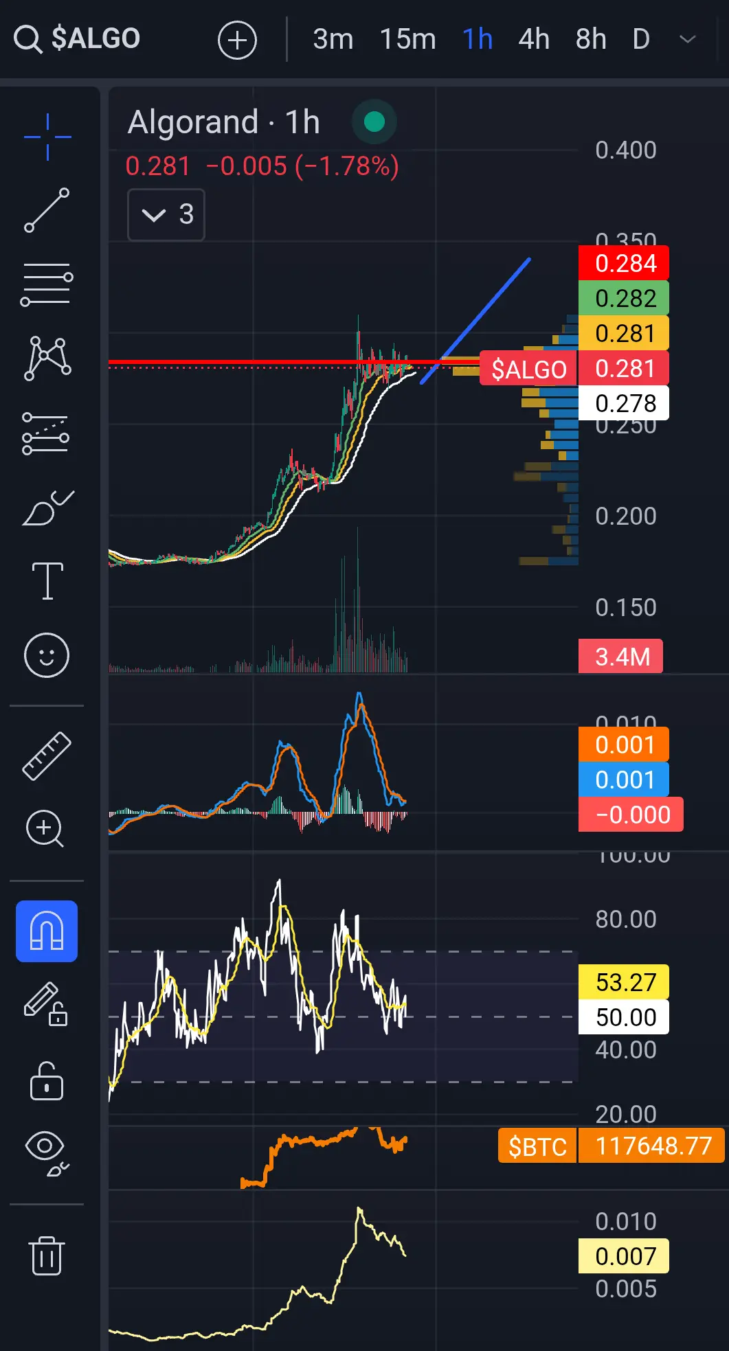Click the $ALGO price line label
729x1351 pixels.
(528, 369)
